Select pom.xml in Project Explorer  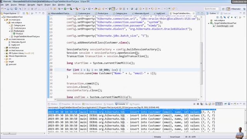pyautogui.click(x=12, y=64)
